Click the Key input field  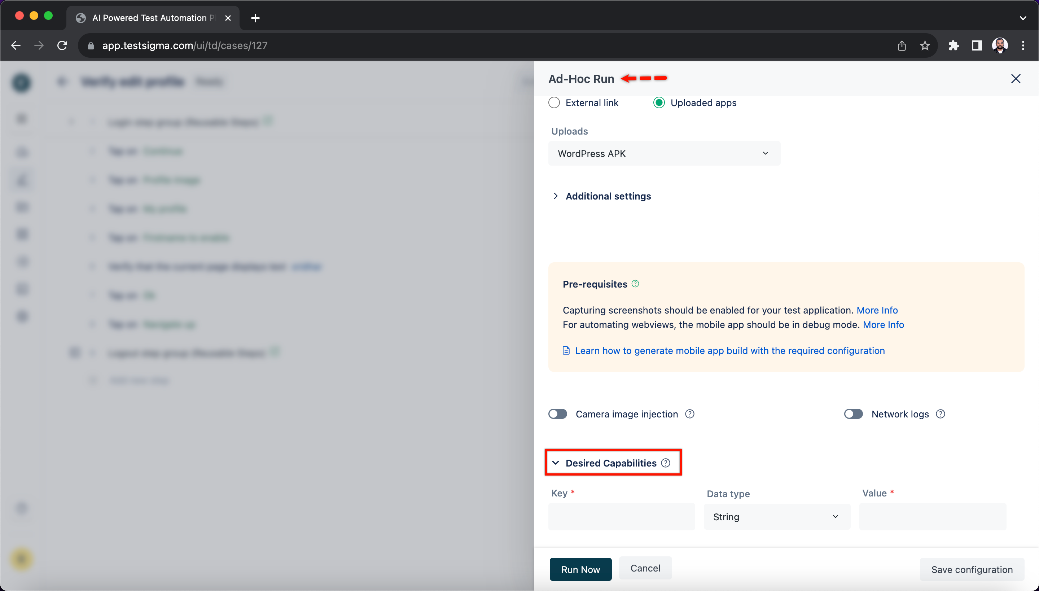point(621,517)
